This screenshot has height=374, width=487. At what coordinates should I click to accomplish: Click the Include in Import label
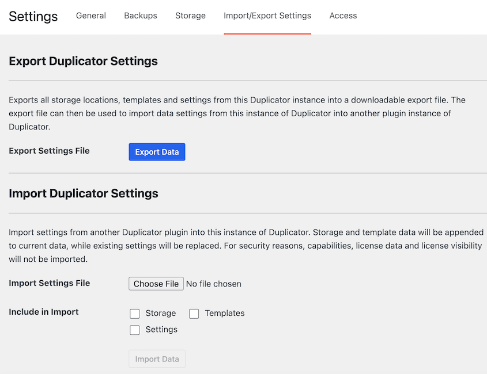pos(43,312)
